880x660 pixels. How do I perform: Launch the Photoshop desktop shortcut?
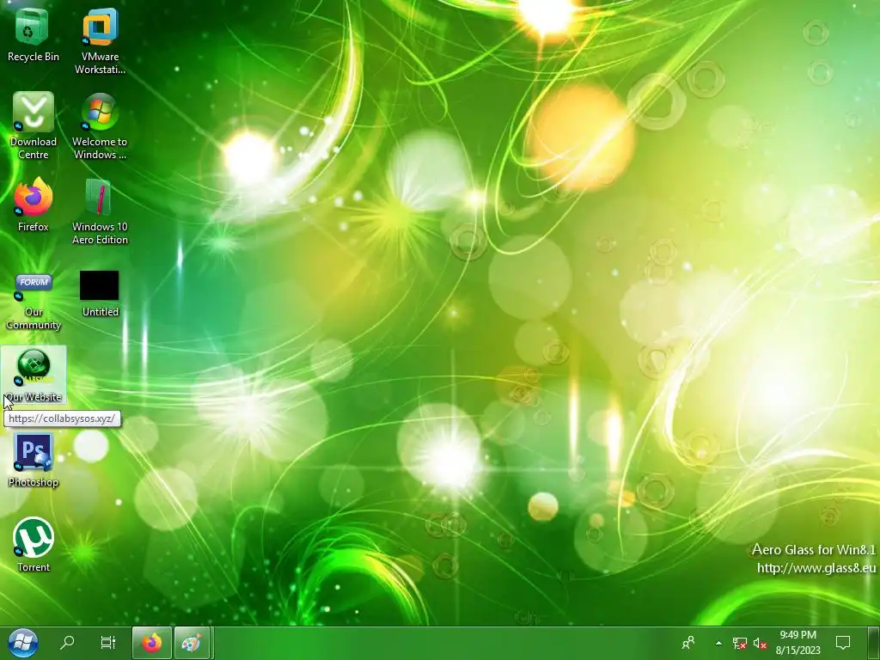coord(34,461)
